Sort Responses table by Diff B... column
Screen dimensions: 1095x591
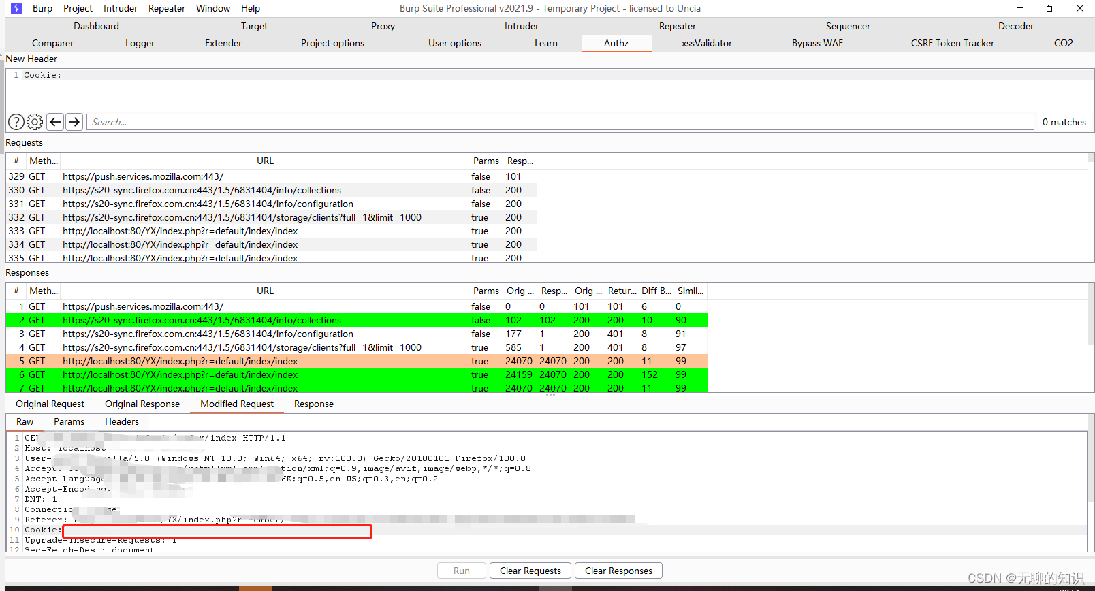click(x=656, y=291)
